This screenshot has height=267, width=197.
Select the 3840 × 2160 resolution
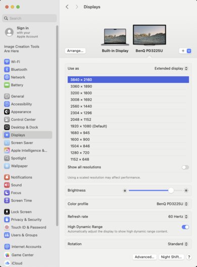(x=128, y=80)
